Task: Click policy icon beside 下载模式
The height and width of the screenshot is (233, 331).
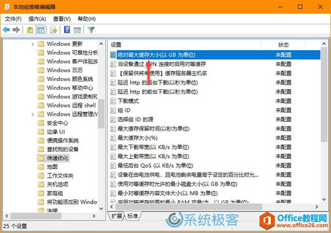Action: pyautogui.click(x=113, y=101)
